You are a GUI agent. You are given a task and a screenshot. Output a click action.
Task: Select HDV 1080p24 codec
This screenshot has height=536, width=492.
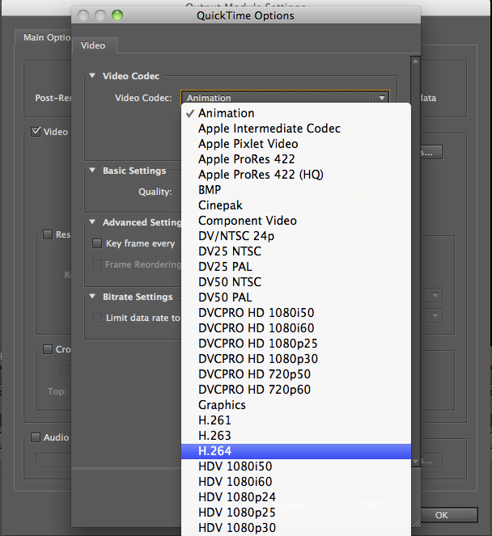[x=296, y=497]
